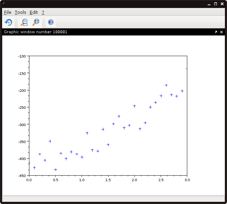Screen dimensions: 227x204
Task: Click the empty status bar at the bottom
Action: pos(113,198)
